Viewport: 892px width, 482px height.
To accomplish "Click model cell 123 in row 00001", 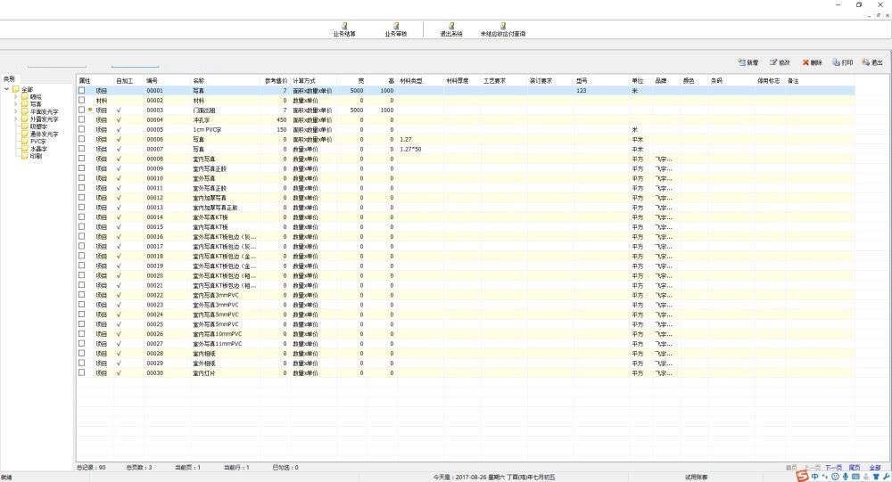I will click(x=582, y=90).
